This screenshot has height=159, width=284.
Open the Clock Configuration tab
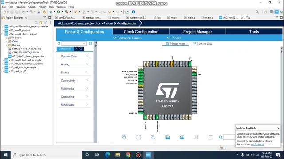point(141,32)
